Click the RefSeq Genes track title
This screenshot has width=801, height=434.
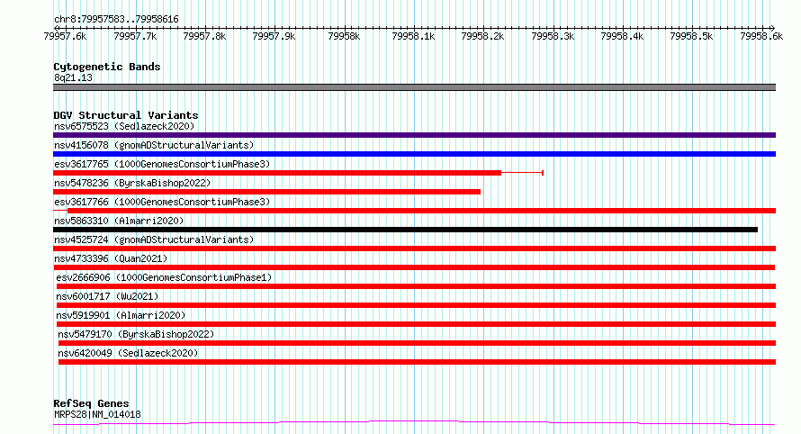[91, 403]
